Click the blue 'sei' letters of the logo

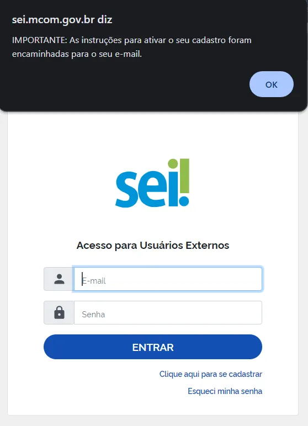147,188
